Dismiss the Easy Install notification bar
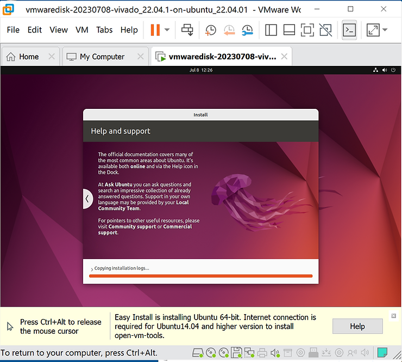The width and height of the screenshot is (402, 362). pos(393,316)
